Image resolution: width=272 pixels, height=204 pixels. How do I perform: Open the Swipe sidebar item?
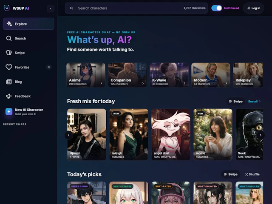(28, 53)
